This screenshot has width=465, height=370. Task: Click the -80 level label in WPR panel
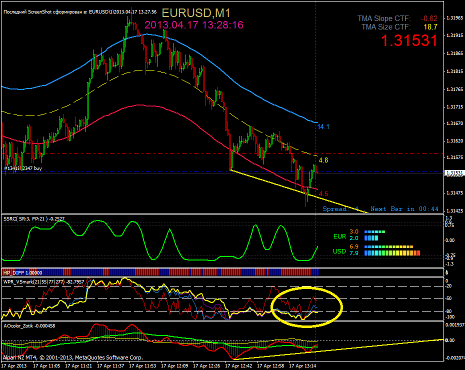(x=448, y=311)
